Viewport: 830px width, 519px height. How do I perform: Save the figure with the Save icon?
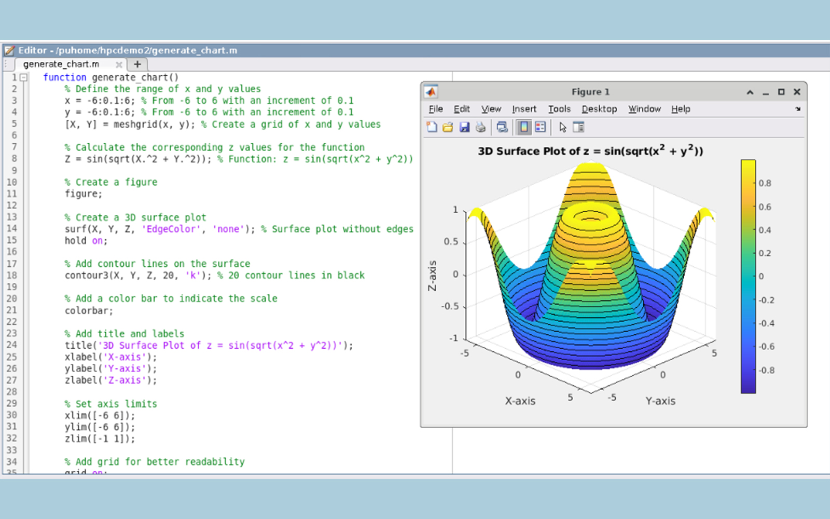[x=464, y=127]
